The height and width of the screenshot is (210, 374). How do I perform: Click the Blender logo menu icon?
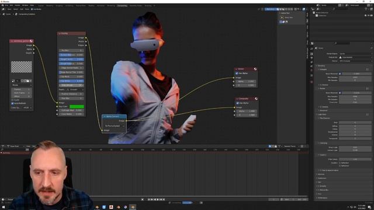coord(2,5)
